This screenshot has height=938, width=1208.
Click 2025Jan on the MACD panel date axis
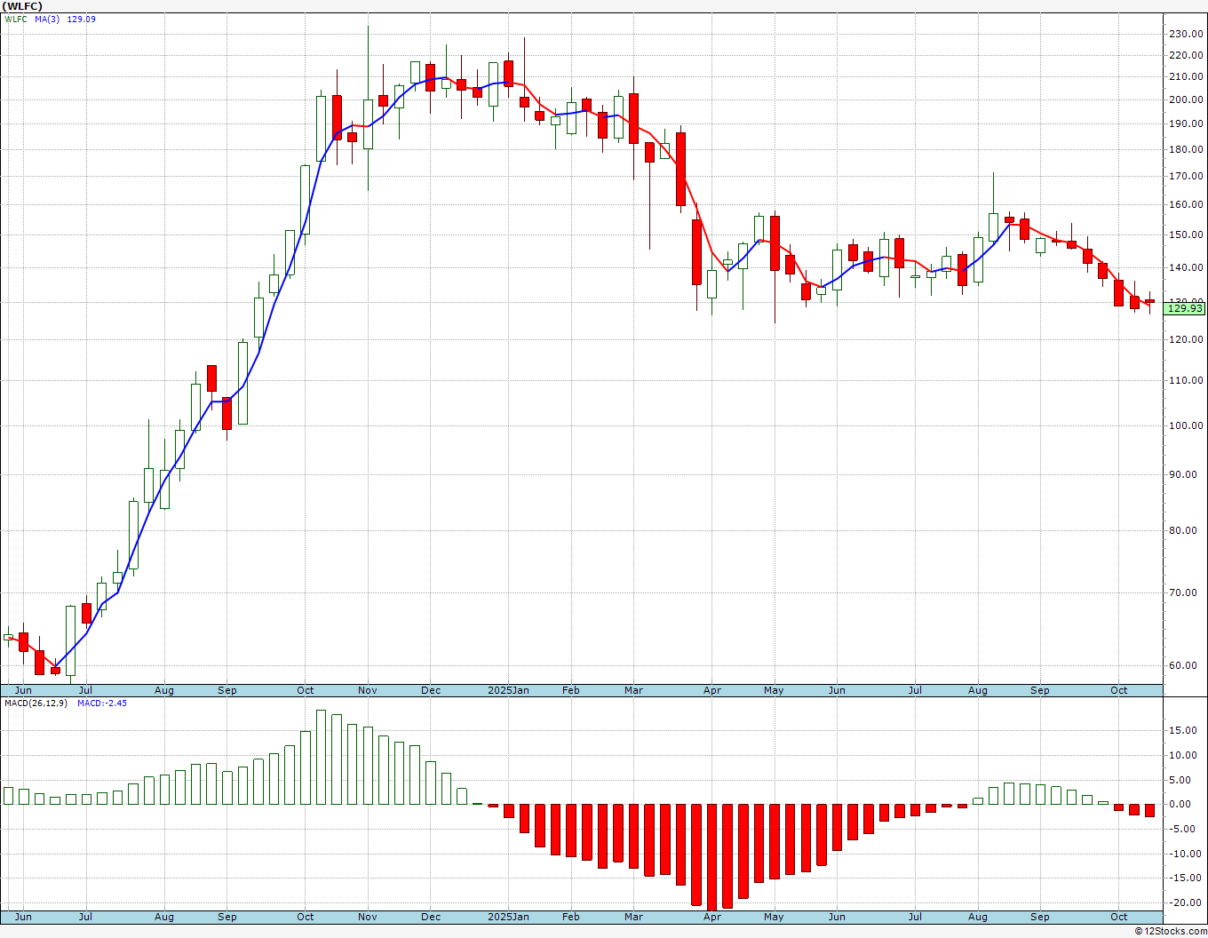click(x=509, y=917)
